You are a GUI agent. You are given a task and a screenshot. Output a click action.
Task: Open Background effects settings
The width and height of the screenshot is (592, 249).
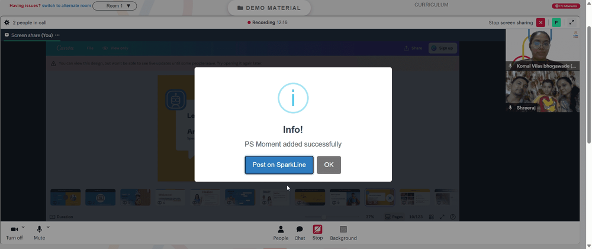coord(343,233)
